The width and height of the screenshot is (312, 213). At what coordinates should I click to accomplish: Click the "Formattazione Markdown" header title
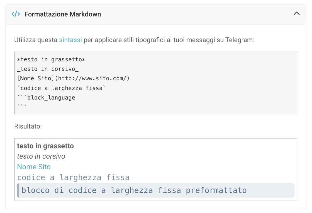point(63,14)
